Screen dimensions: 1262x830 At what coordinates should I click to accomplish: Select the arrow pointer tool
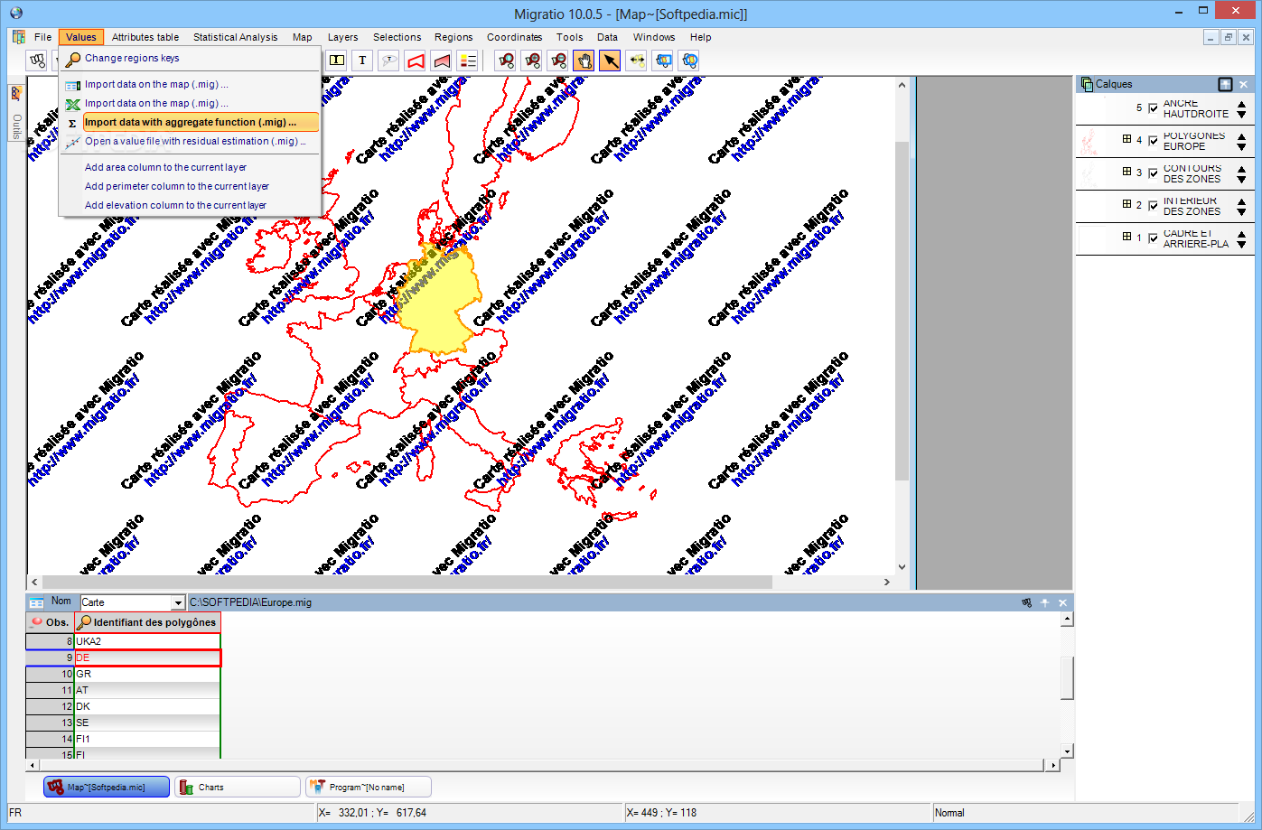611,61
